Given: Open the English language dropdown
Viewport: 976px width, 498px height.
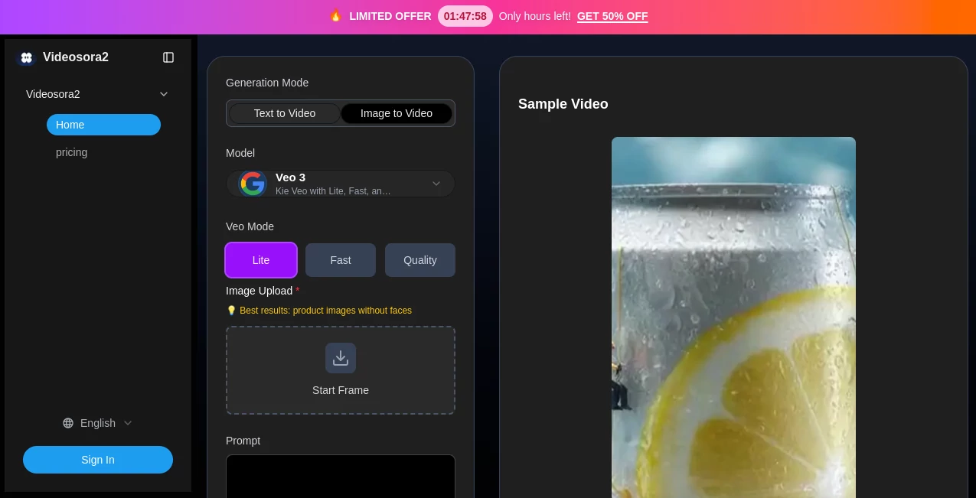Looking at the screenshot, I should (98, 423).
